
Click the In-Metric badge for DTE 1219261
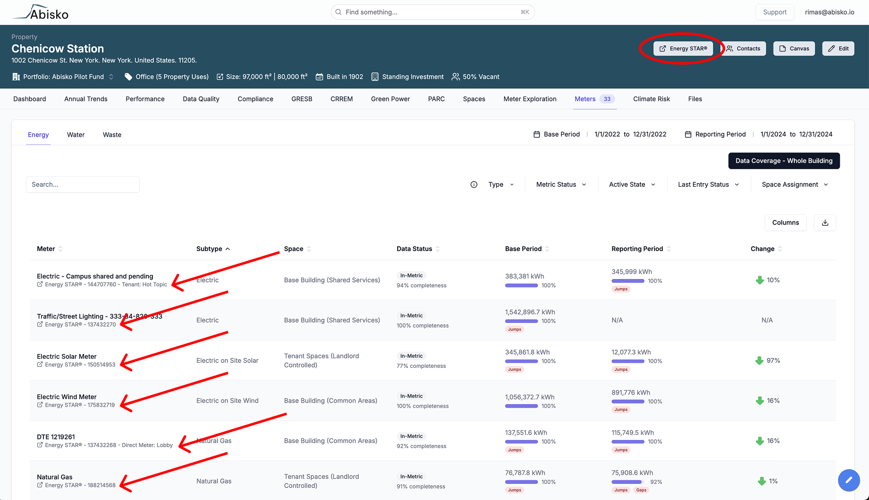(x=411, y=436)
